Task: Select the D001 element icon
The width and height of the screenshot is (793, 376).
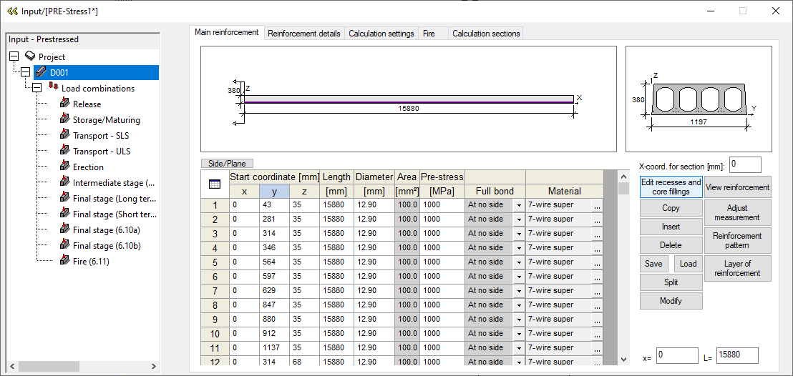Action: 41,72
